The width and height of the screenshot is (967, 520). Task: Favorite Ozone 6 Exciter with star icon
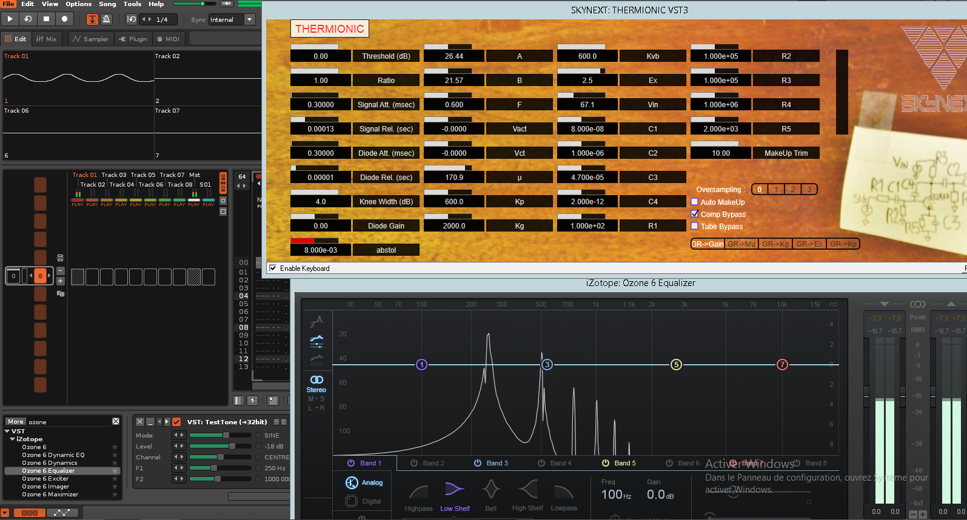tap(115, 478)
